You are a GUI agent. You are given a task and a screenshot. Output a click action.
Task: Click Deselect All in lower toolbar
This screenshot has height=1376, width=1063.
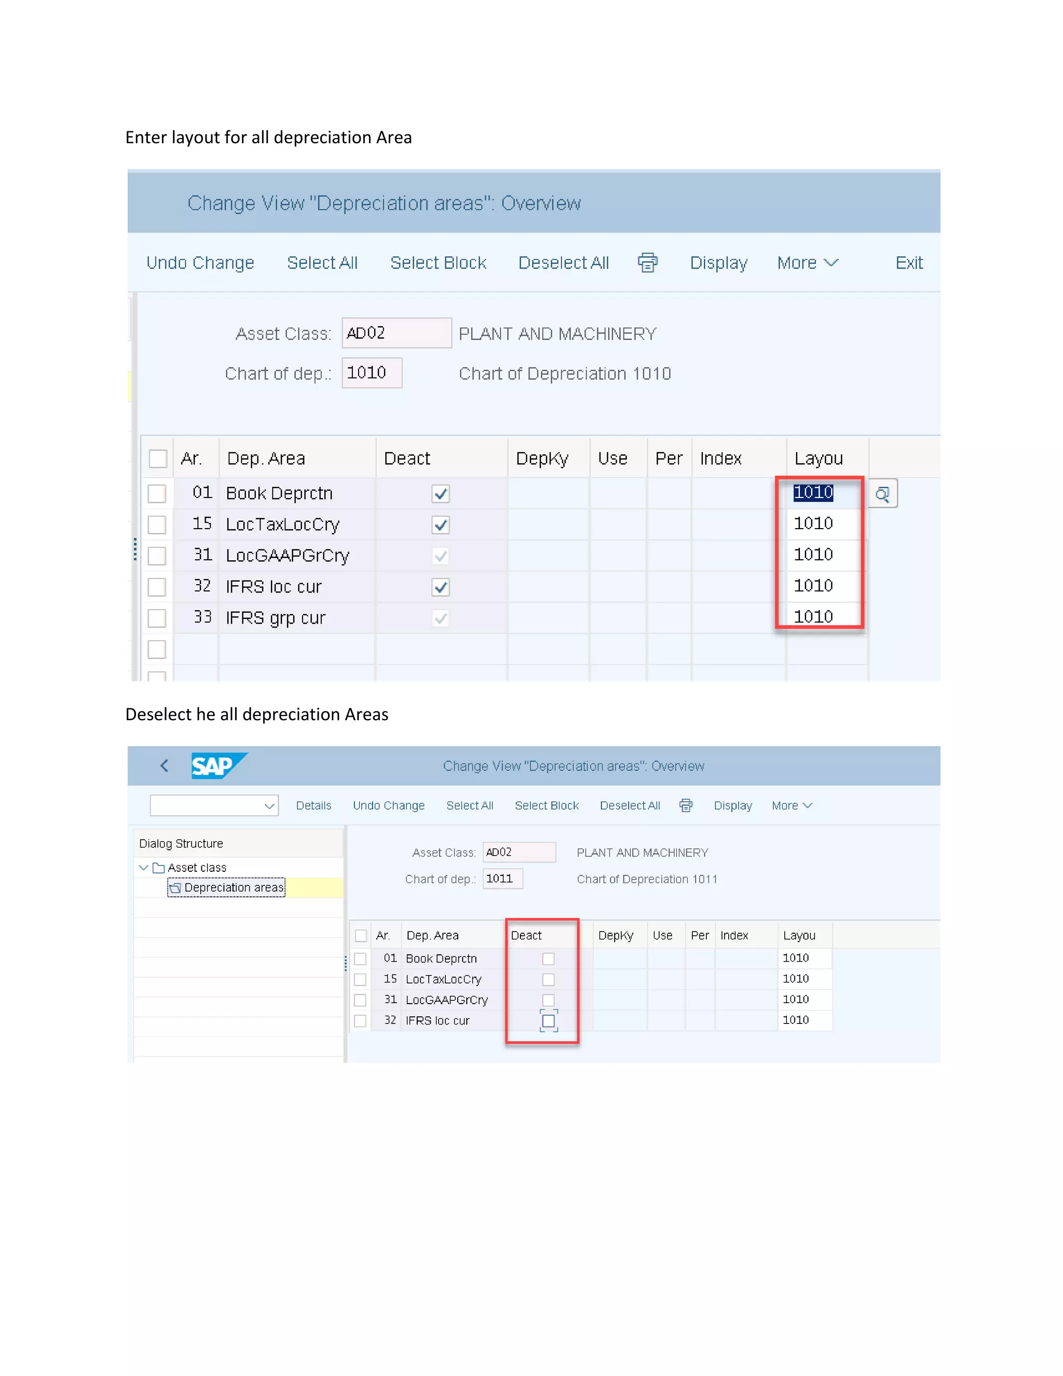630,805
